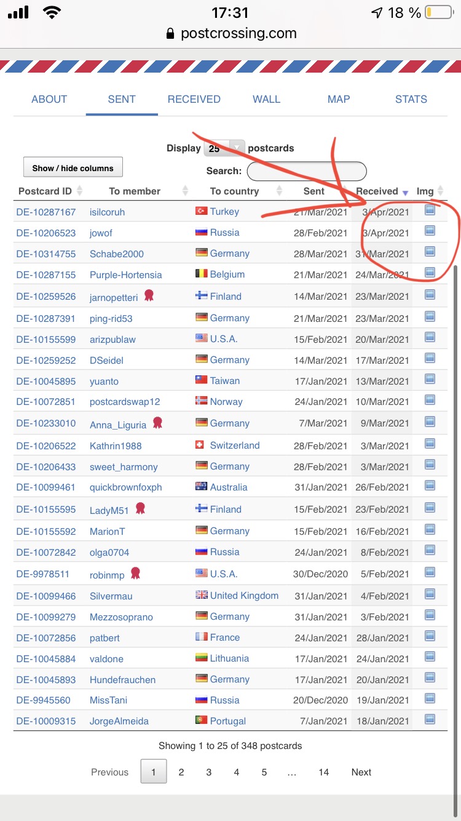Open member profile Purple-Hortensia
Image resolution: width=461 pixels, height=821 pixels.
pos(126,274)
